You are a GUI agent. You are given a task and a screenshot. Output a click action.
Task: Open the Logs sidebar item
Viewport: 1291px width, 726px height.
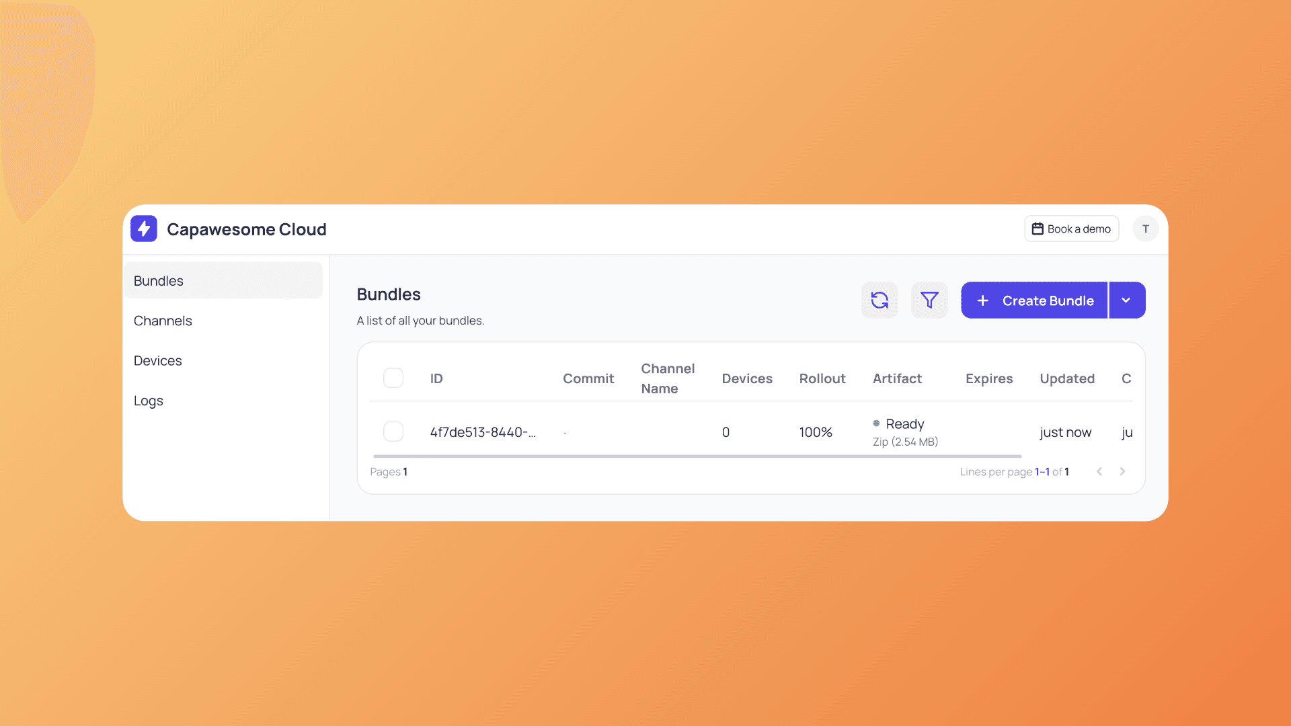[x=148, y=401]
